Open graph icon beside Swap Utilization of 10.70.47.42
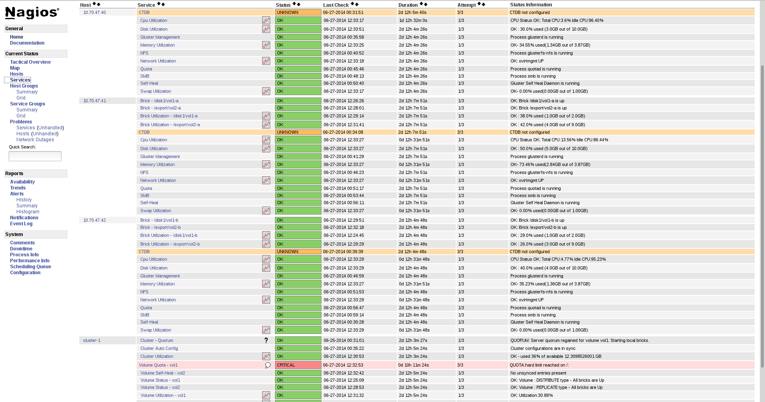Viewport: 765px width, 402px height. pos(266,330)
